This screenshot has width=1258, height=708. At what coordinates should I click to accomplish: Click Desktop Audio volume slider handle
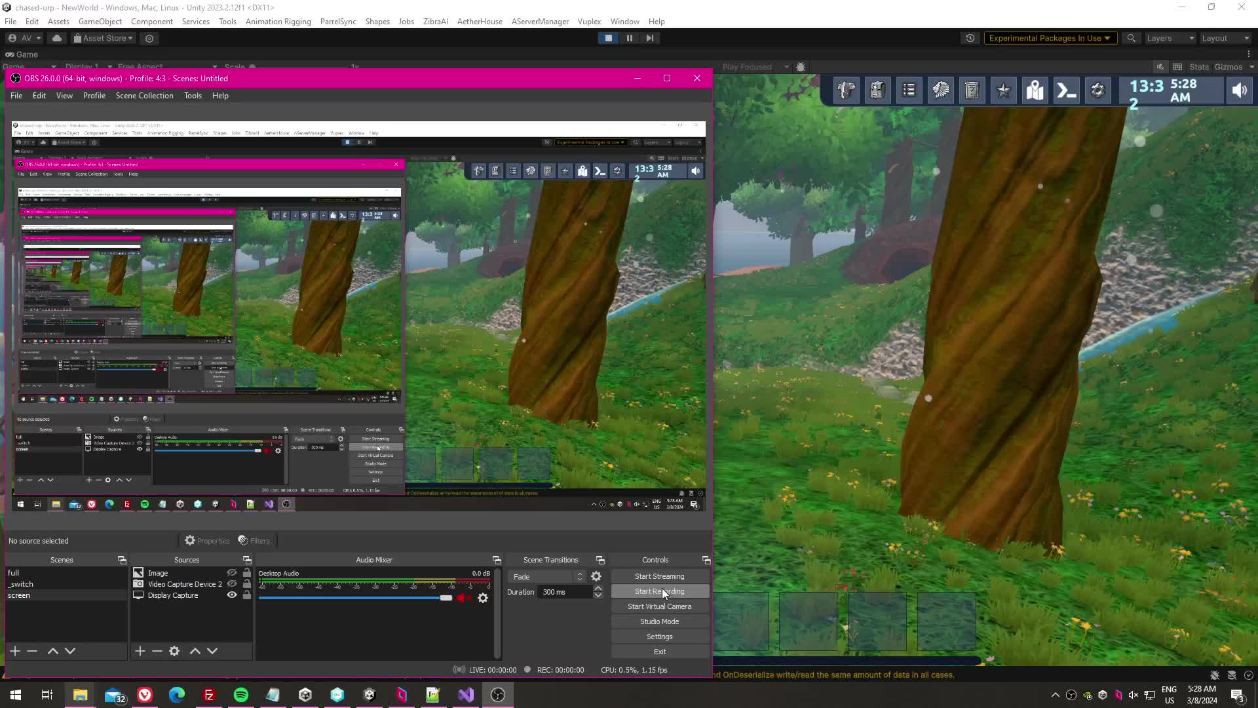click(x=446, y=598)
